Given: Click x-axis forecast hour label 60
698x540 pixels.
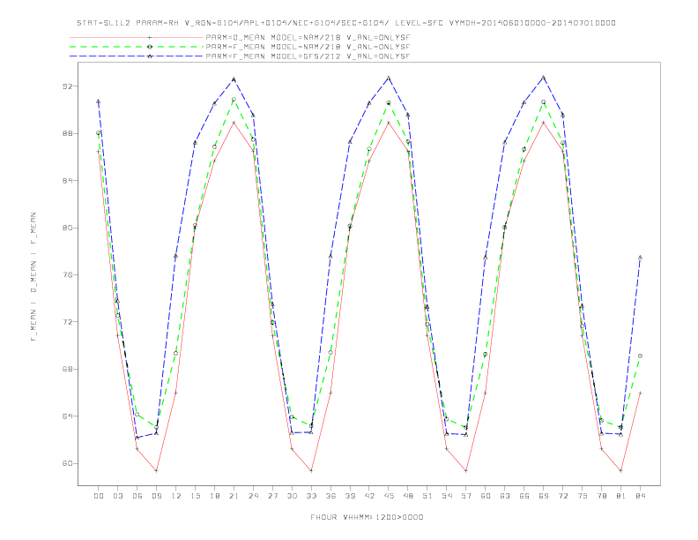Looking at the screenshot, I should click(486, 496).
